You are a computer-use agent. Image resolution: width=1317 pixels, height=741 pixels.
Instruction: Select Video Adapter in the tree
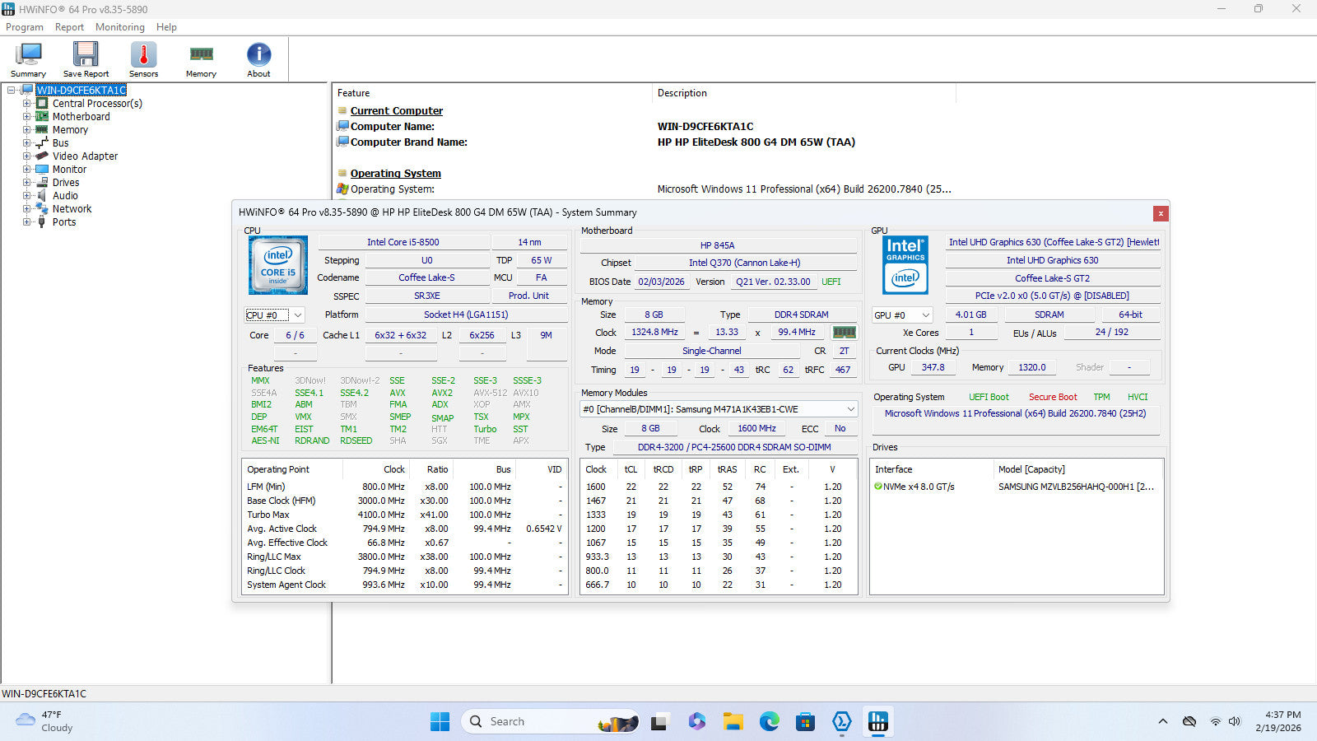point(85,156)
